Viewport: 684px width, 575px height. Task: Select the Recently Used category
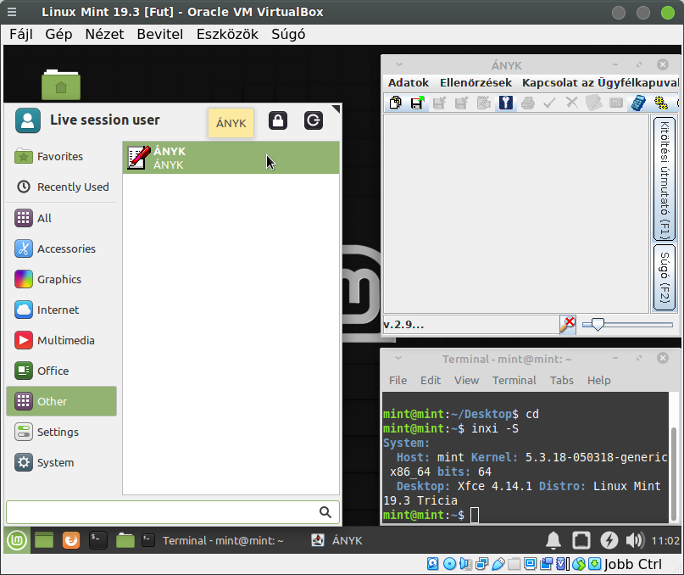[62, 187]
